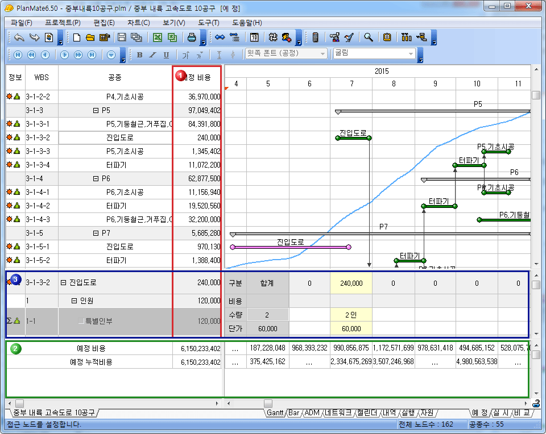Viewport: 546px width, 434px height.
Task: Toggle Underline text formatting
Action: (x=166, y=55)
